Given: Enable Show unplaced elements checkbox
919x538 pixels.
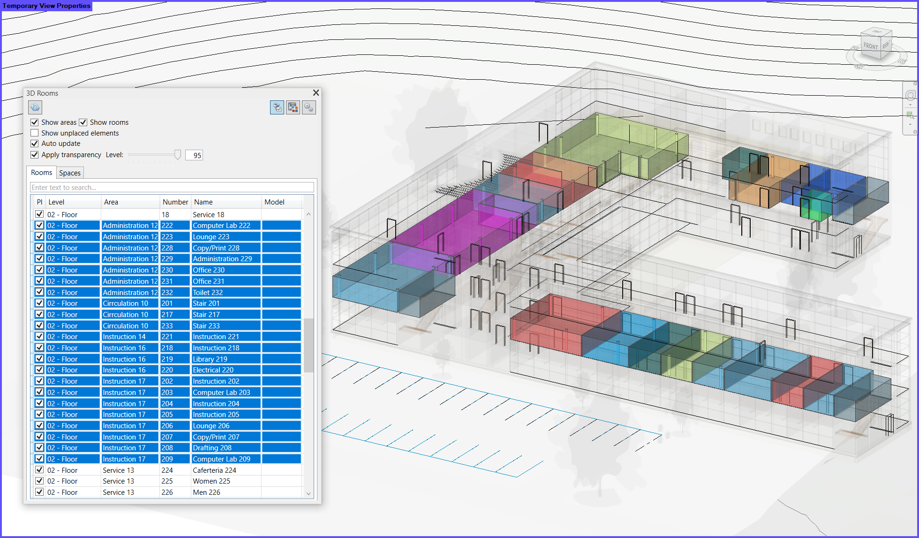Looking at the screenshot, I should coord(35,133).
